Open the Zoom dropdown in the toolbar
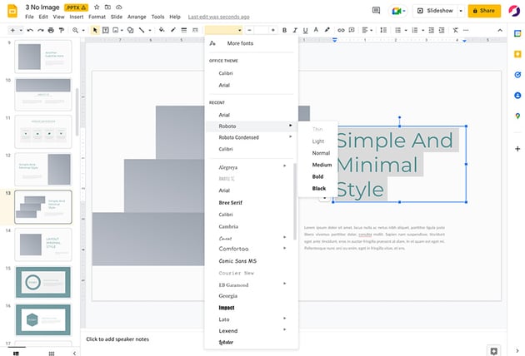 tap(77, 30)
